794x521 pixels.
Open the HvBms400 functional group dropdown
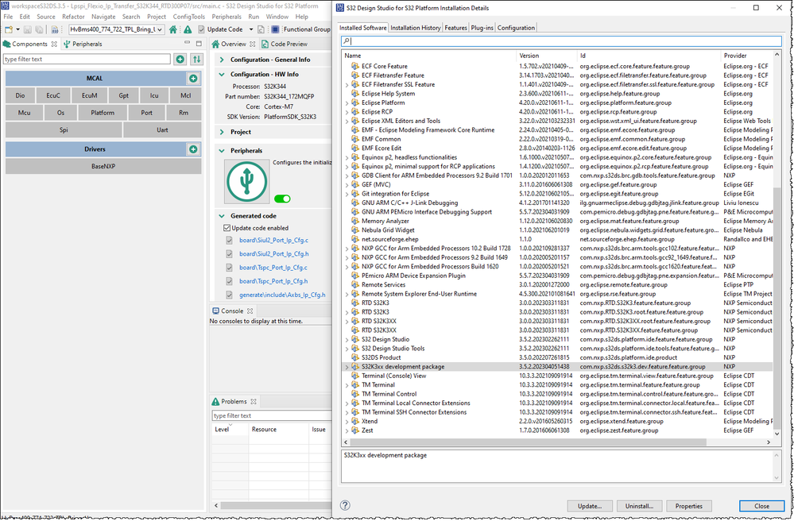(x=159, y=29)
